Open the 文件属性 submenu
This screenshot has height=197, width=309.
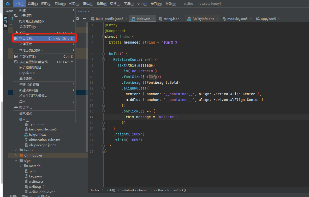(44, 44)
